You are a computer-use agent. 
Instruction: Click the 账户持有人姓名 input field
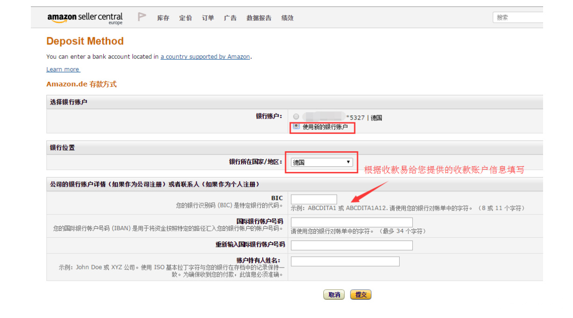click(344, 261)
